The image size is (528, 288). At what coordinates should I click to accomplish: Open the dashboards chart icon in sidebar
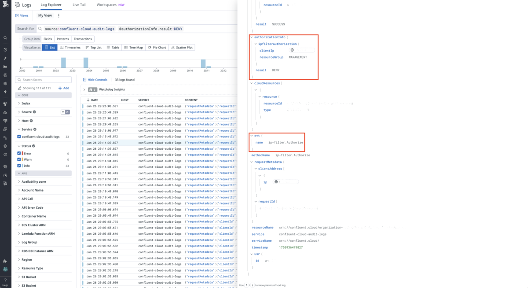click(5, 66)
